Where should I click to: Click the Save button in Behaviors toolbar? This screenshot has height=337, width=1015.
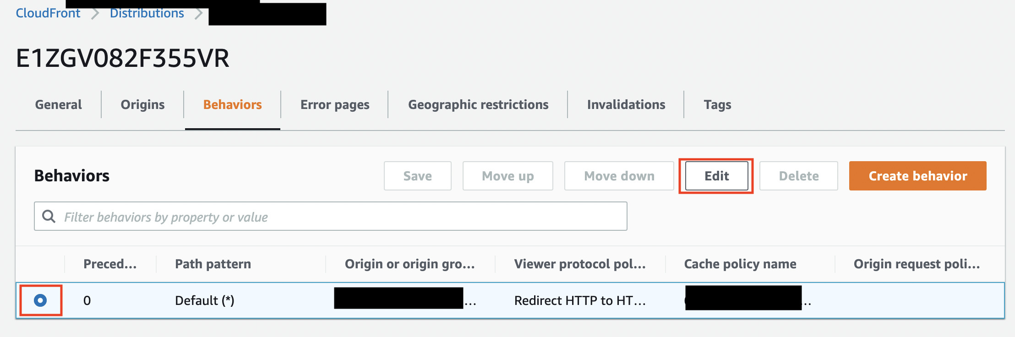click(417, 176)
